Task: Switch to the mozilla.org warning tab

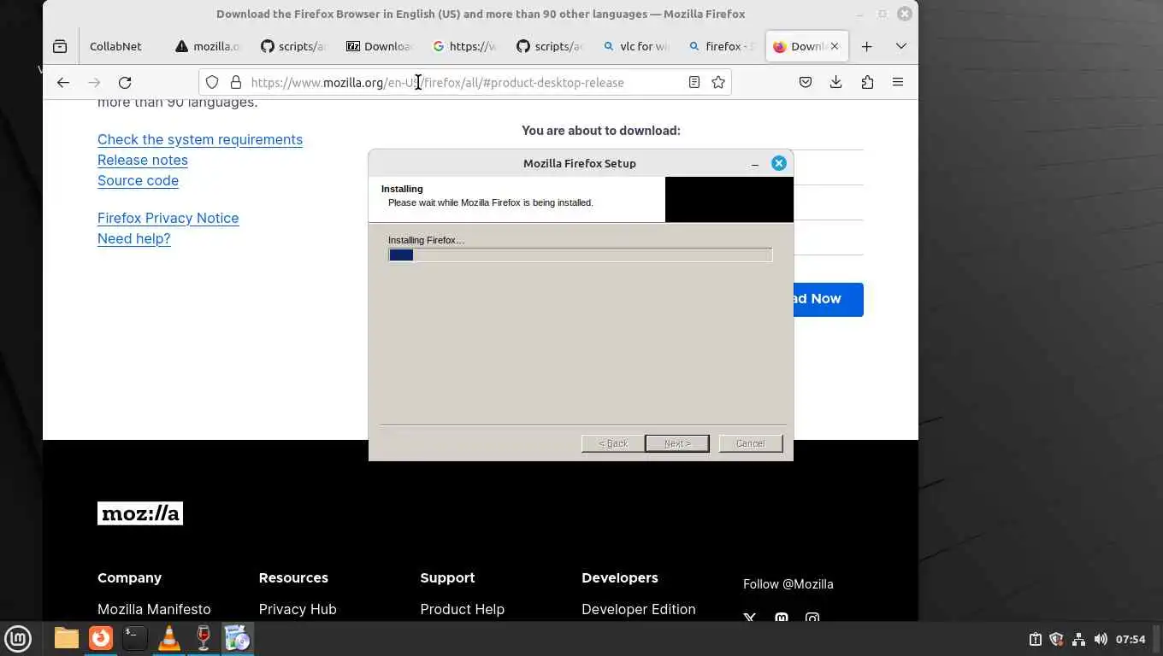Action: (208, 46)
